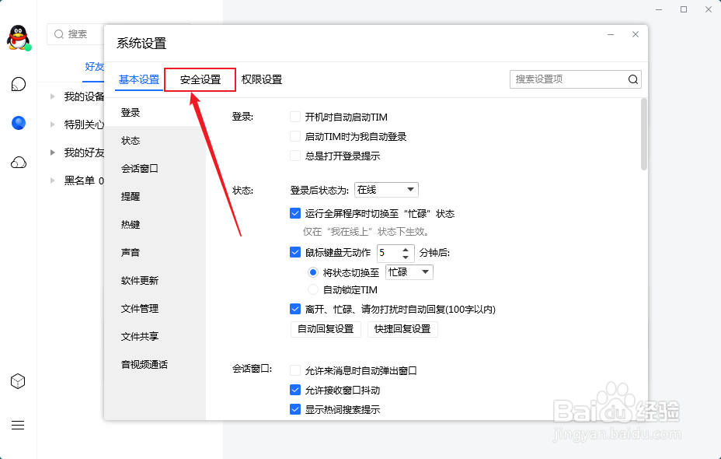This screenshot has height=459, width=721.
Task: Enable 允许来消息时自动弹出窗口
Action: (x=295, y=370)
